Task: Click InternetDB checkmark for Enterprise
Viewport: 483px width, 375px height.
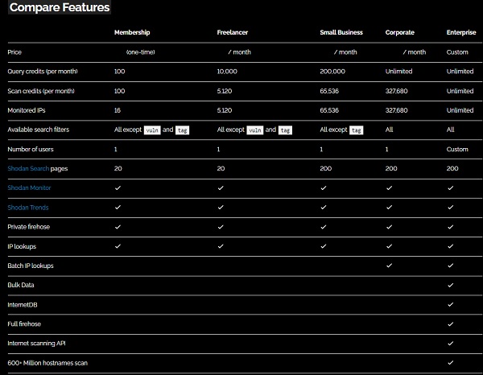Action: tap(450, 304)
